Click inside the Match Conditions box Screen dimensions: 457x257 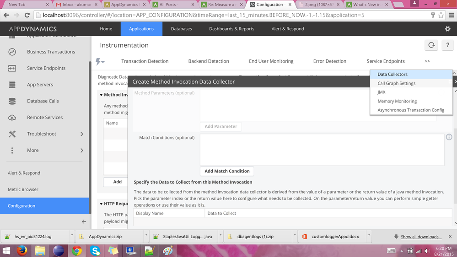322,150
